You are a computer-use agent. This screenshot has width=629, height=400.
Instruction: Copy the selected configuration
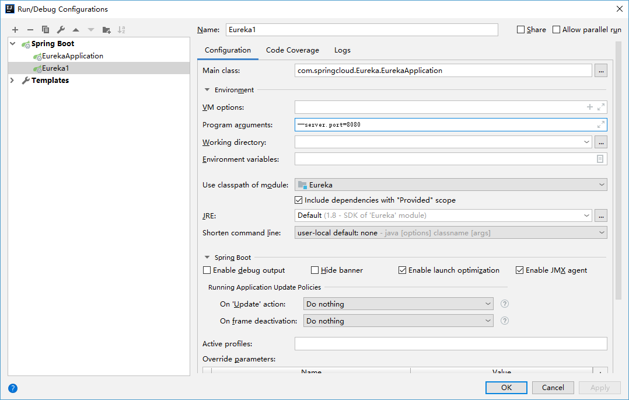coord(46,30)
